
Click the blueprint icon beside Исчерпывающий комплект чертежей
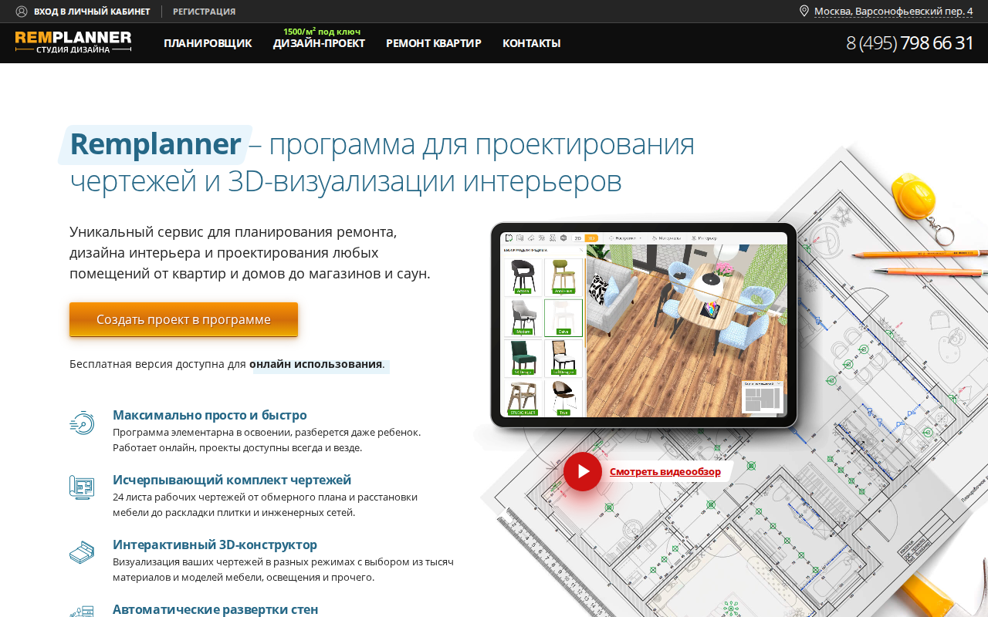click(82, 487)
